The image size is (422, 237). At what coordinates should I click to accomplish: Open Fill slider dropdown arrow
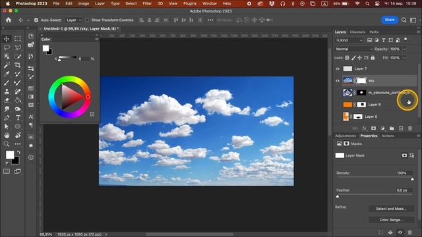[404, 58]
